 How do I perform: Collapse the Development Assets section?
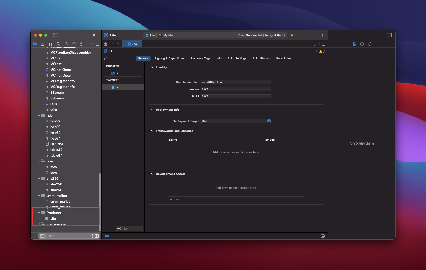pyautogui.click(x=152, y=174)
